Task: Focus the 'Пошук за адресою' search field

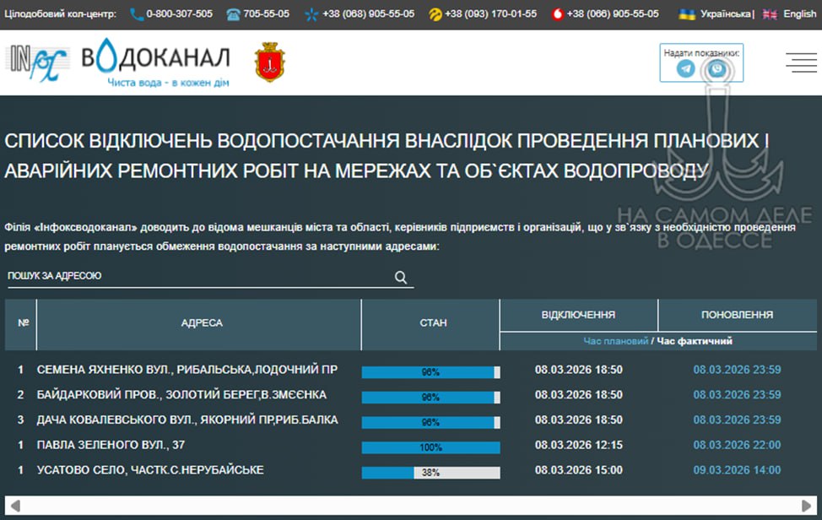Action: point(198,277)
